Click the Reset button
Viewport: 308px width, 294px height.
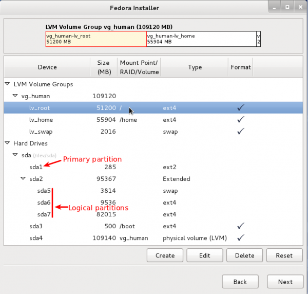click(x=284, y=255)
